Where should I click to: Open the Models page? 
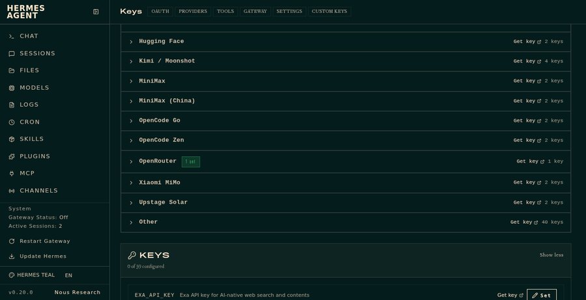click(x=55, y=88)
